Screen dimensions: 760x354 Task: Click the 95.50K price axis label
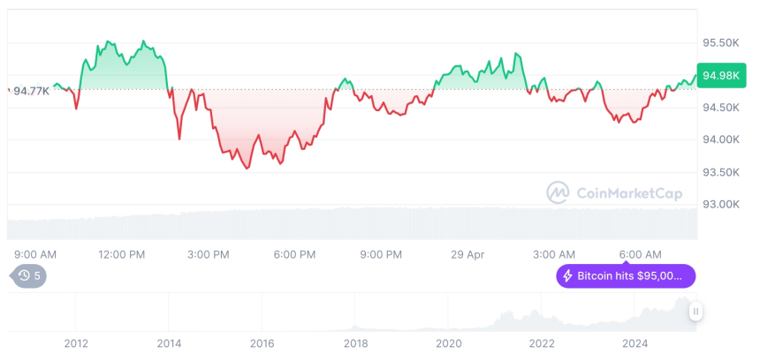coord(720,42)
